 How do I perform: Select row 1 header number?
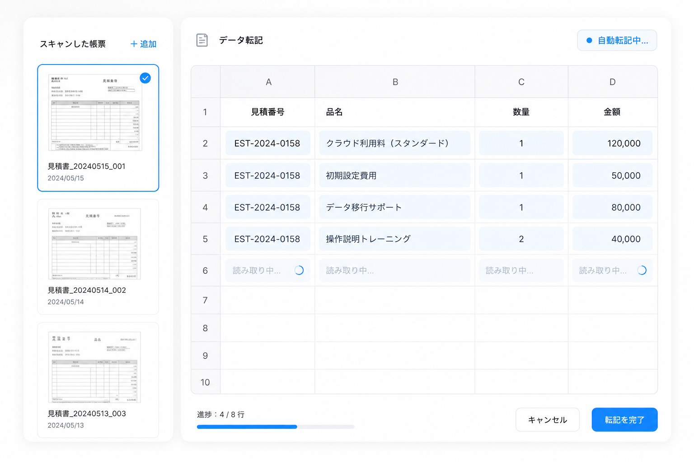pos(206,112)
